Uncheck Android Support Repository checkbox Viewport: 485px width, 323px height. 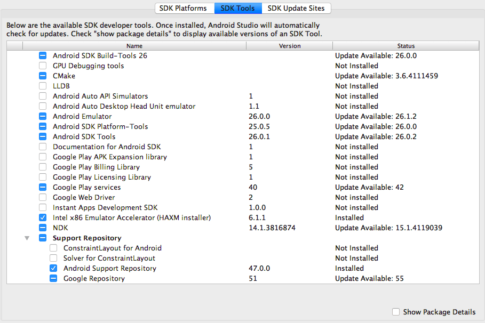pos(53,268)
